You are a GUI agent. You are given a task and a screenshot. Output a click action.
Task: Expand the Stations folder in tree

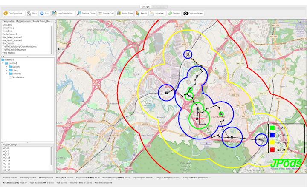(x=6, y=67)
